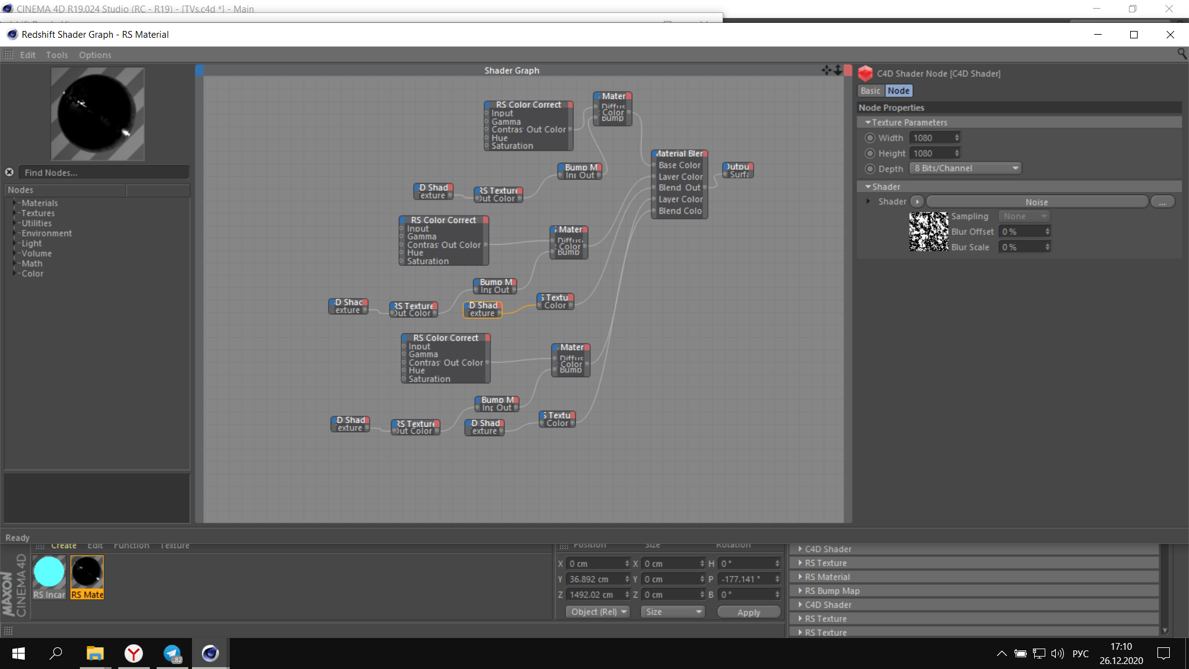This screenshot has height=669, width=1189.
Task: Open File Explorer from taskbar
Action: 95,654
